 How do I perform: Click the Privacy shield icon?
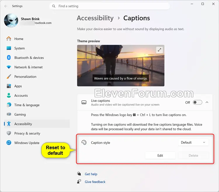pyautogui.click(x=9, y=133)
